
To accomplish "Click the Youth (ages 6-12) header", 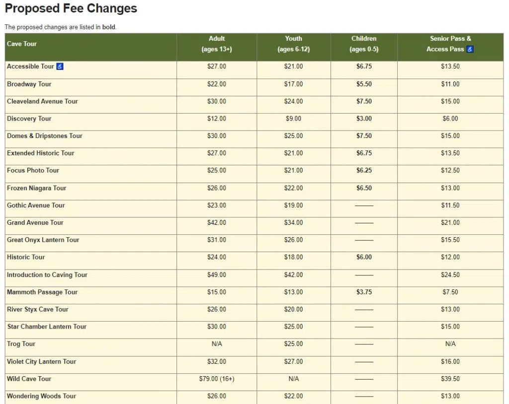I will point(293,44).
